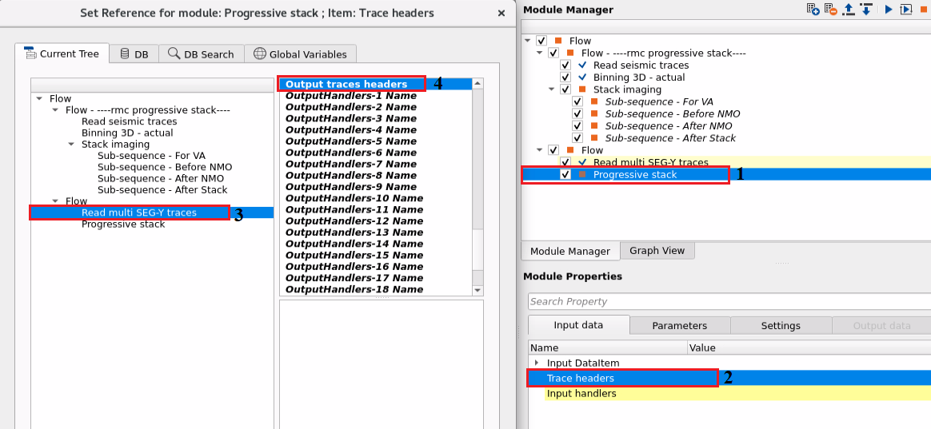
Task: Collapse the Flow node holding Read multi SEG-Y traces in dialog tree
Action: pos(54,201)
